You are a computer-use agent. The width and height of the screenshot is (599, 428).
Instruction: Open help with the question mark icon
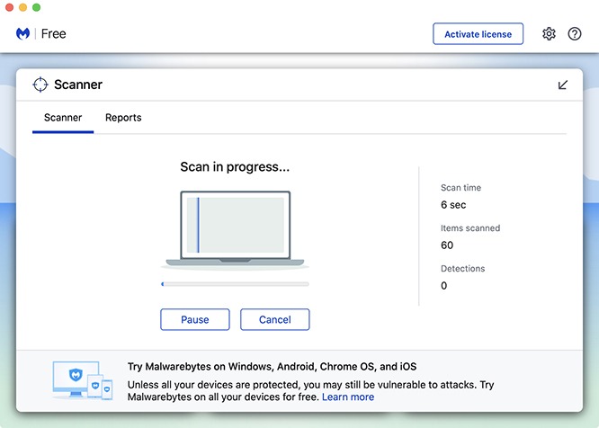point(575,33)
